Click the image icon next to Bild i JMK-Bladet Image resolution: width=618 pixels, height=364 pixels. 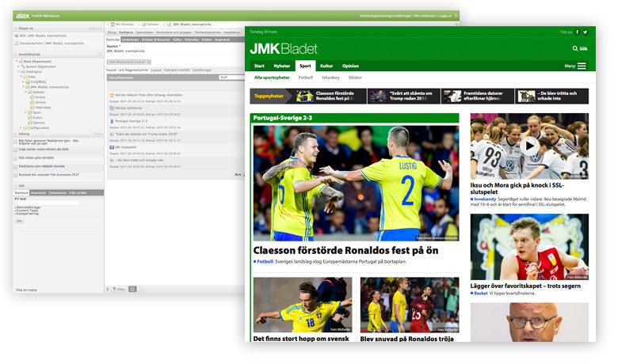pos(17,36)
